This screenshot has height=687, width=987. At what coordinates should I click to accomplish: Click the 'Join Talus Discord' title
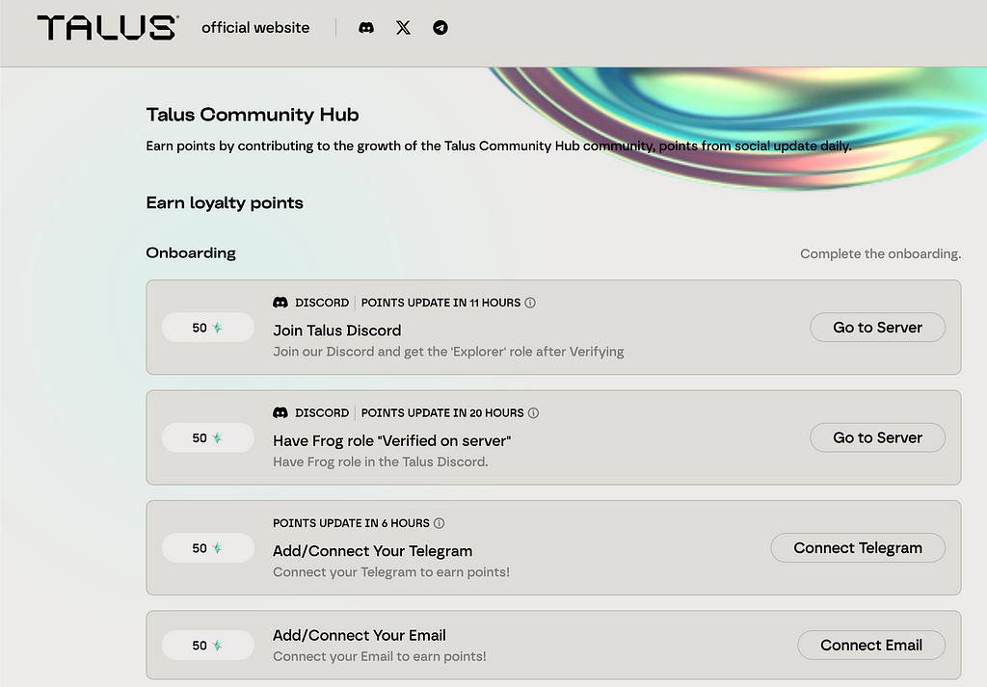[336, 330]
